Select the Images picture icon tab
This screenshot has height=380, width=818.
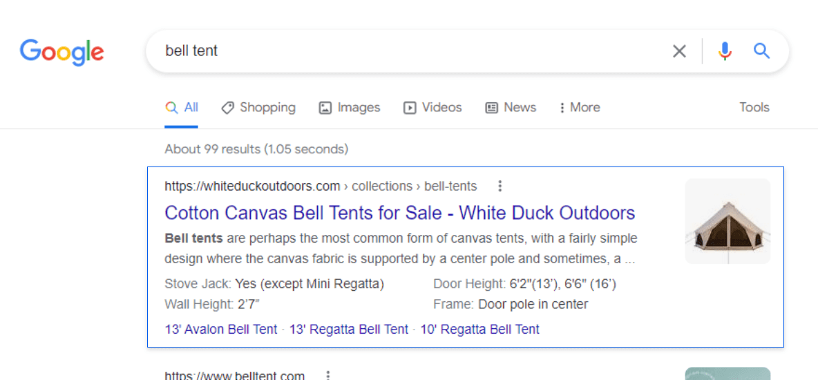pos(350,108)
